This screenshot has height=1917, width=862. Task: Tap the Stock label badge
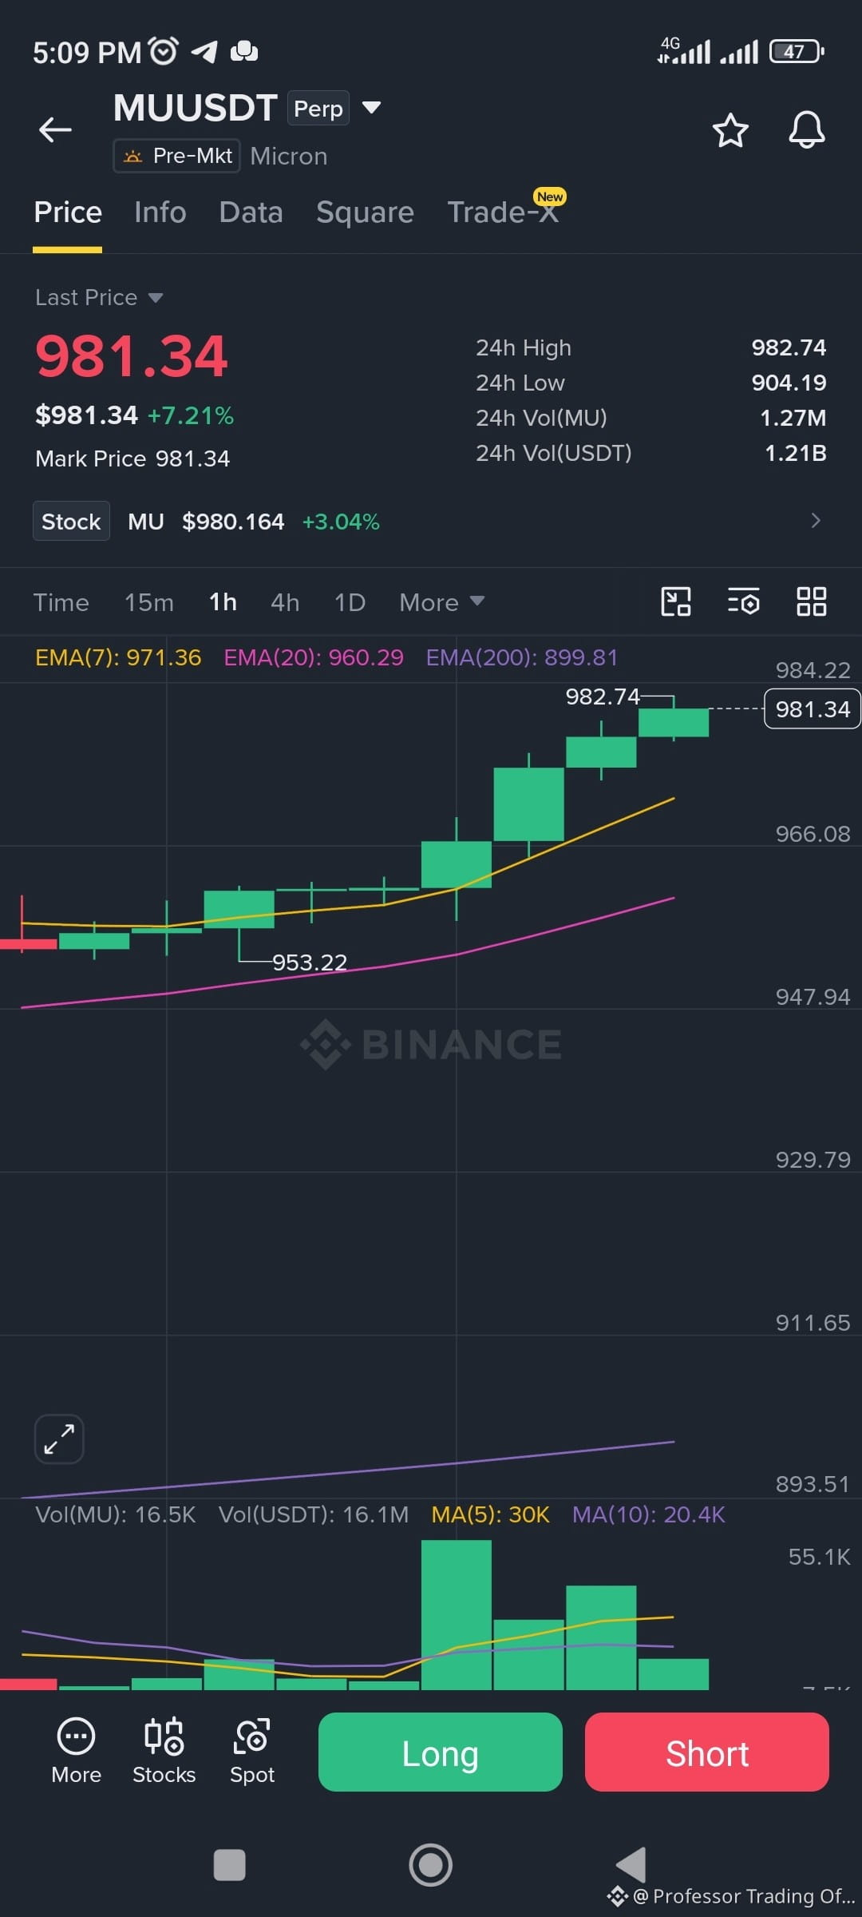[x=71, y=521]
